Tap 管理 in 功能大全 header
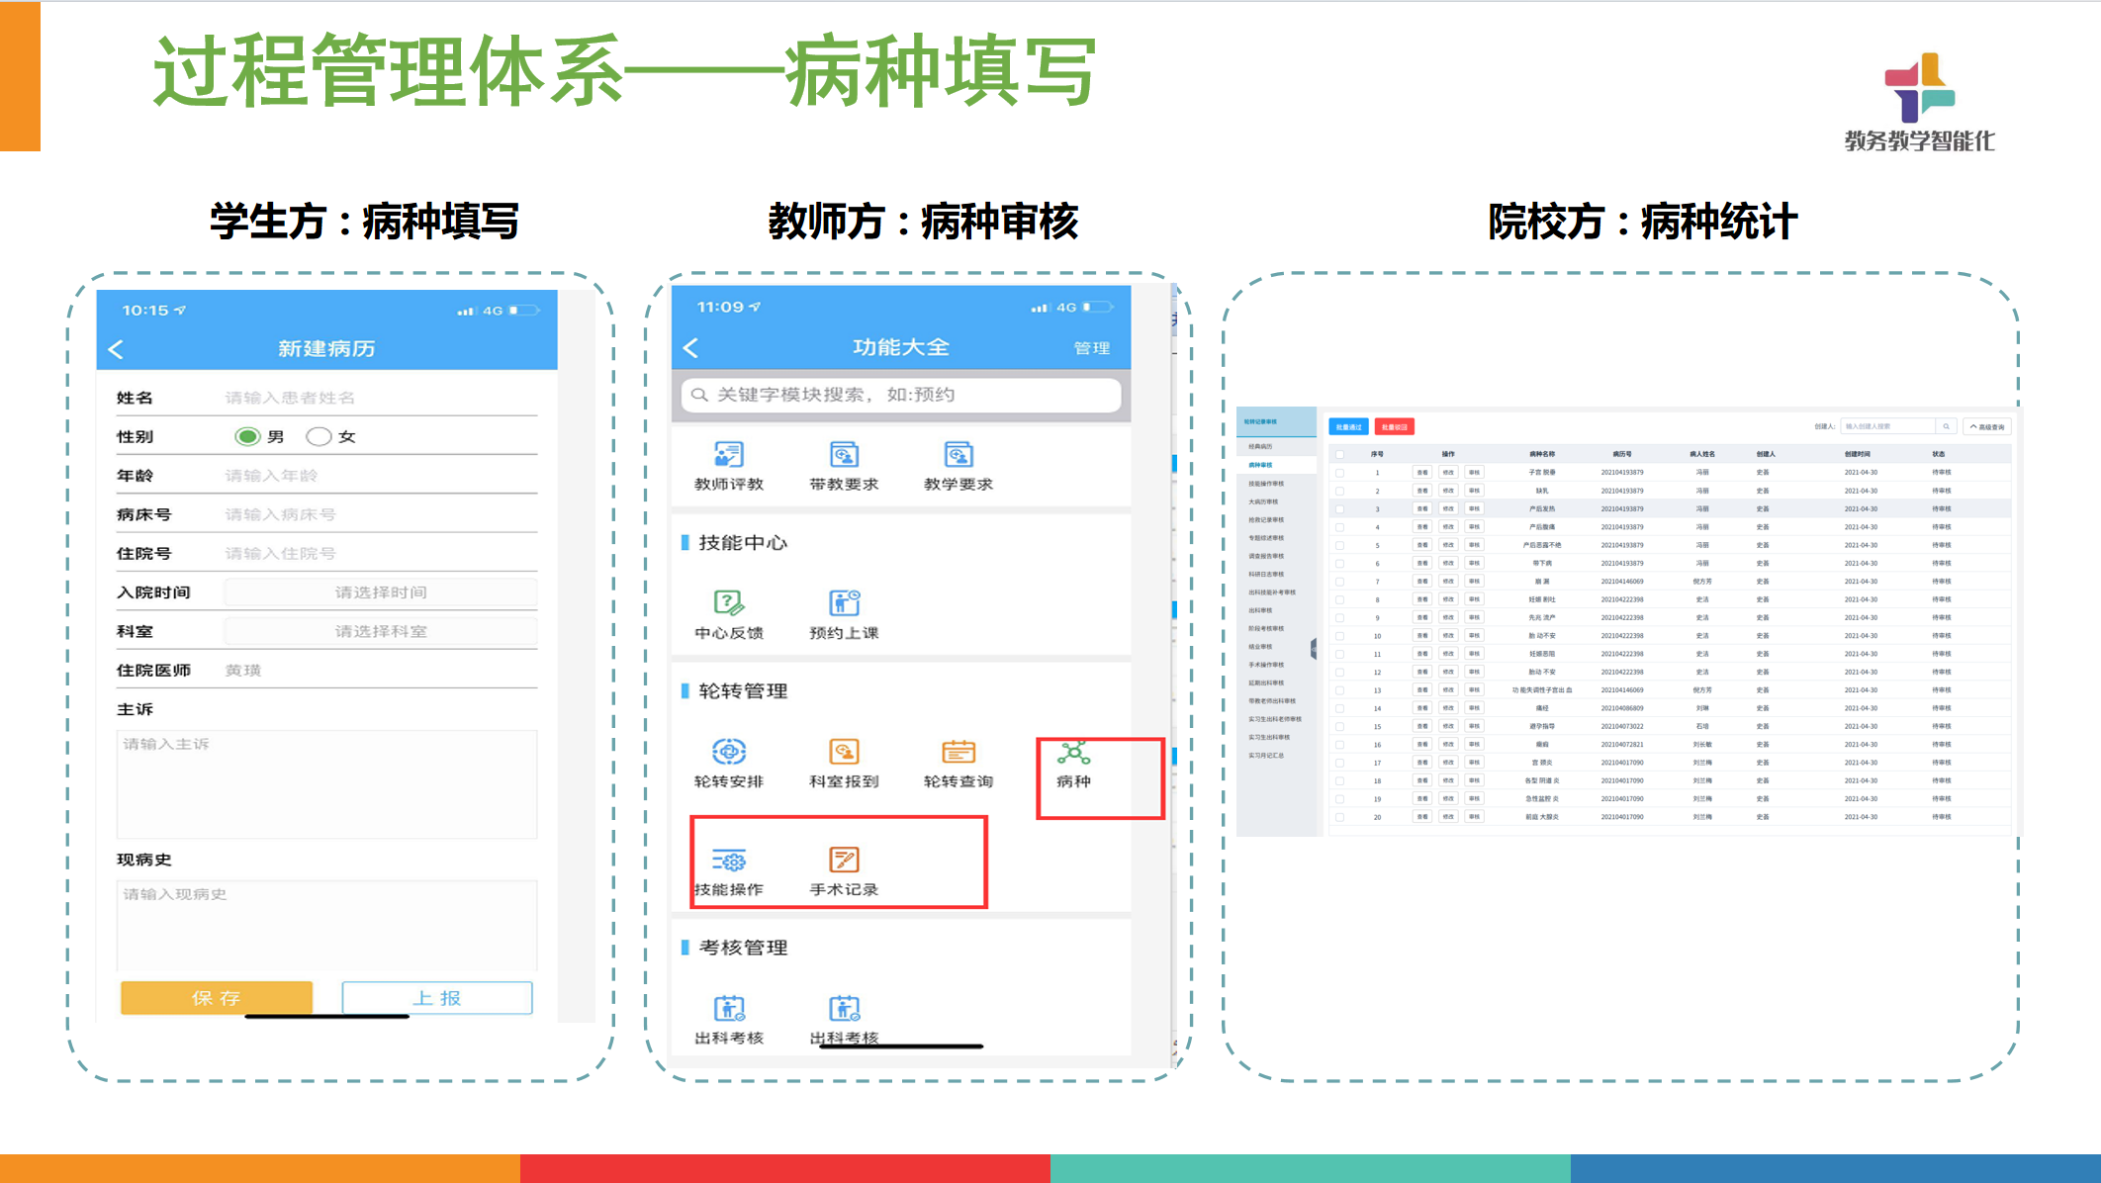The width and height of the screenshot is (2101, 1183). pos(1092,348)
